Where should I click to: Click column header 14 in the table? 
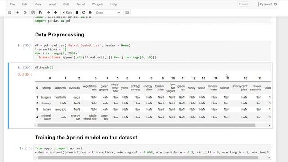click(x=216, y=78)
